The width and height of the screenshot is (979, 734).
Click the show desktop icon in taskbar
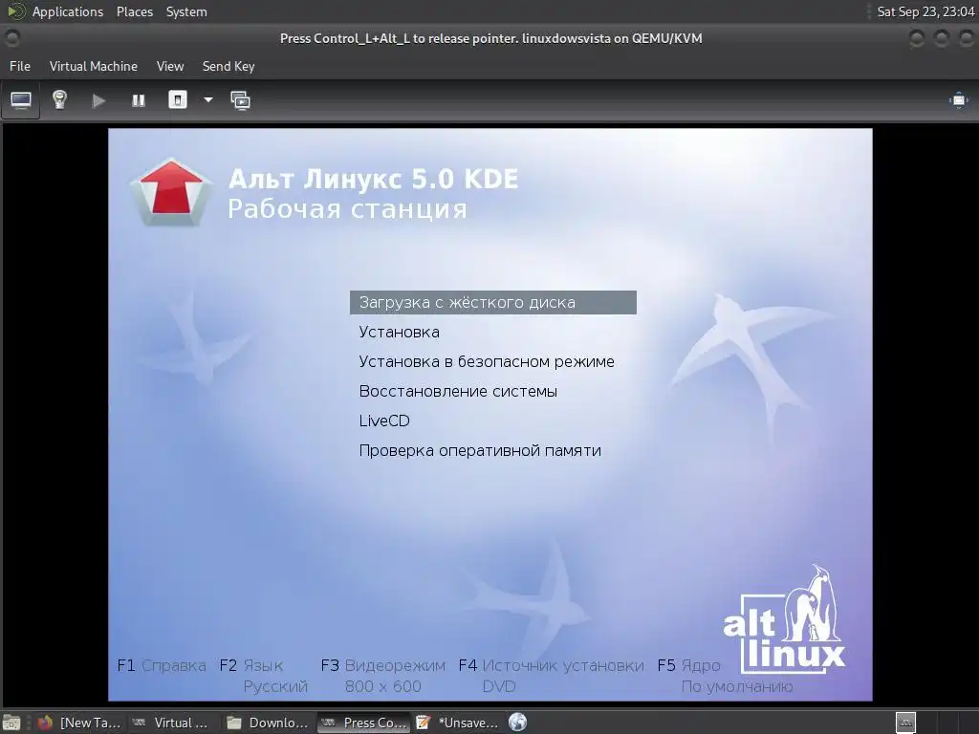tap(11, 723)
